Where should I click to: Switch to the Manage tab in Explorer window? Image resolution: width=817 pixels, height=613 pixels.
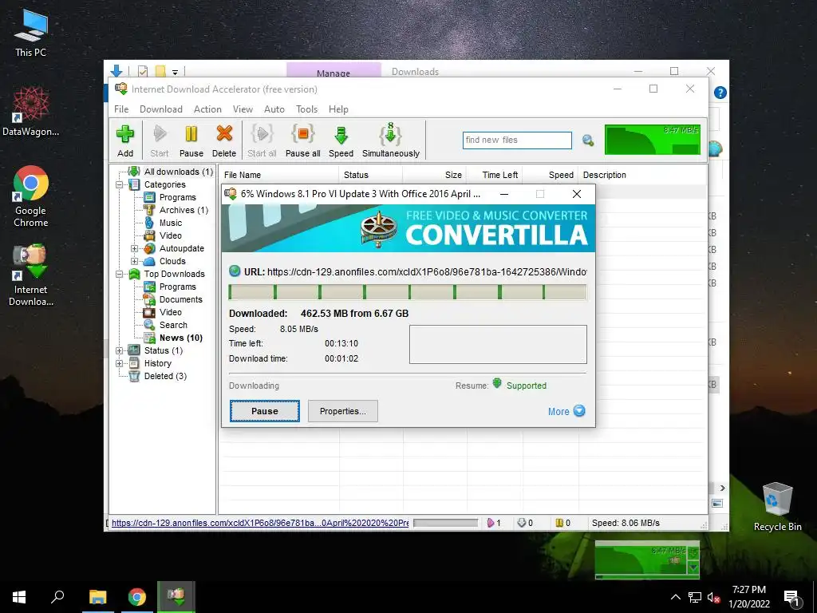(x=334, y=71)
